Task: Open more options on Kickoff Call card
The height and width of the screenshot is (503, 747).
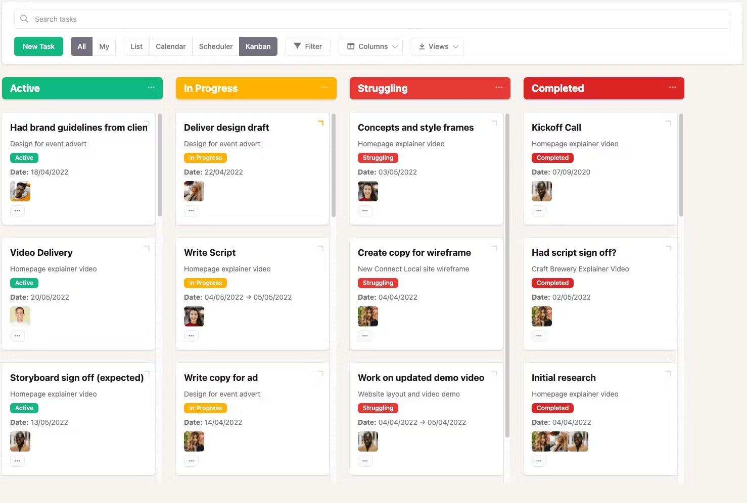Action: 539,210
